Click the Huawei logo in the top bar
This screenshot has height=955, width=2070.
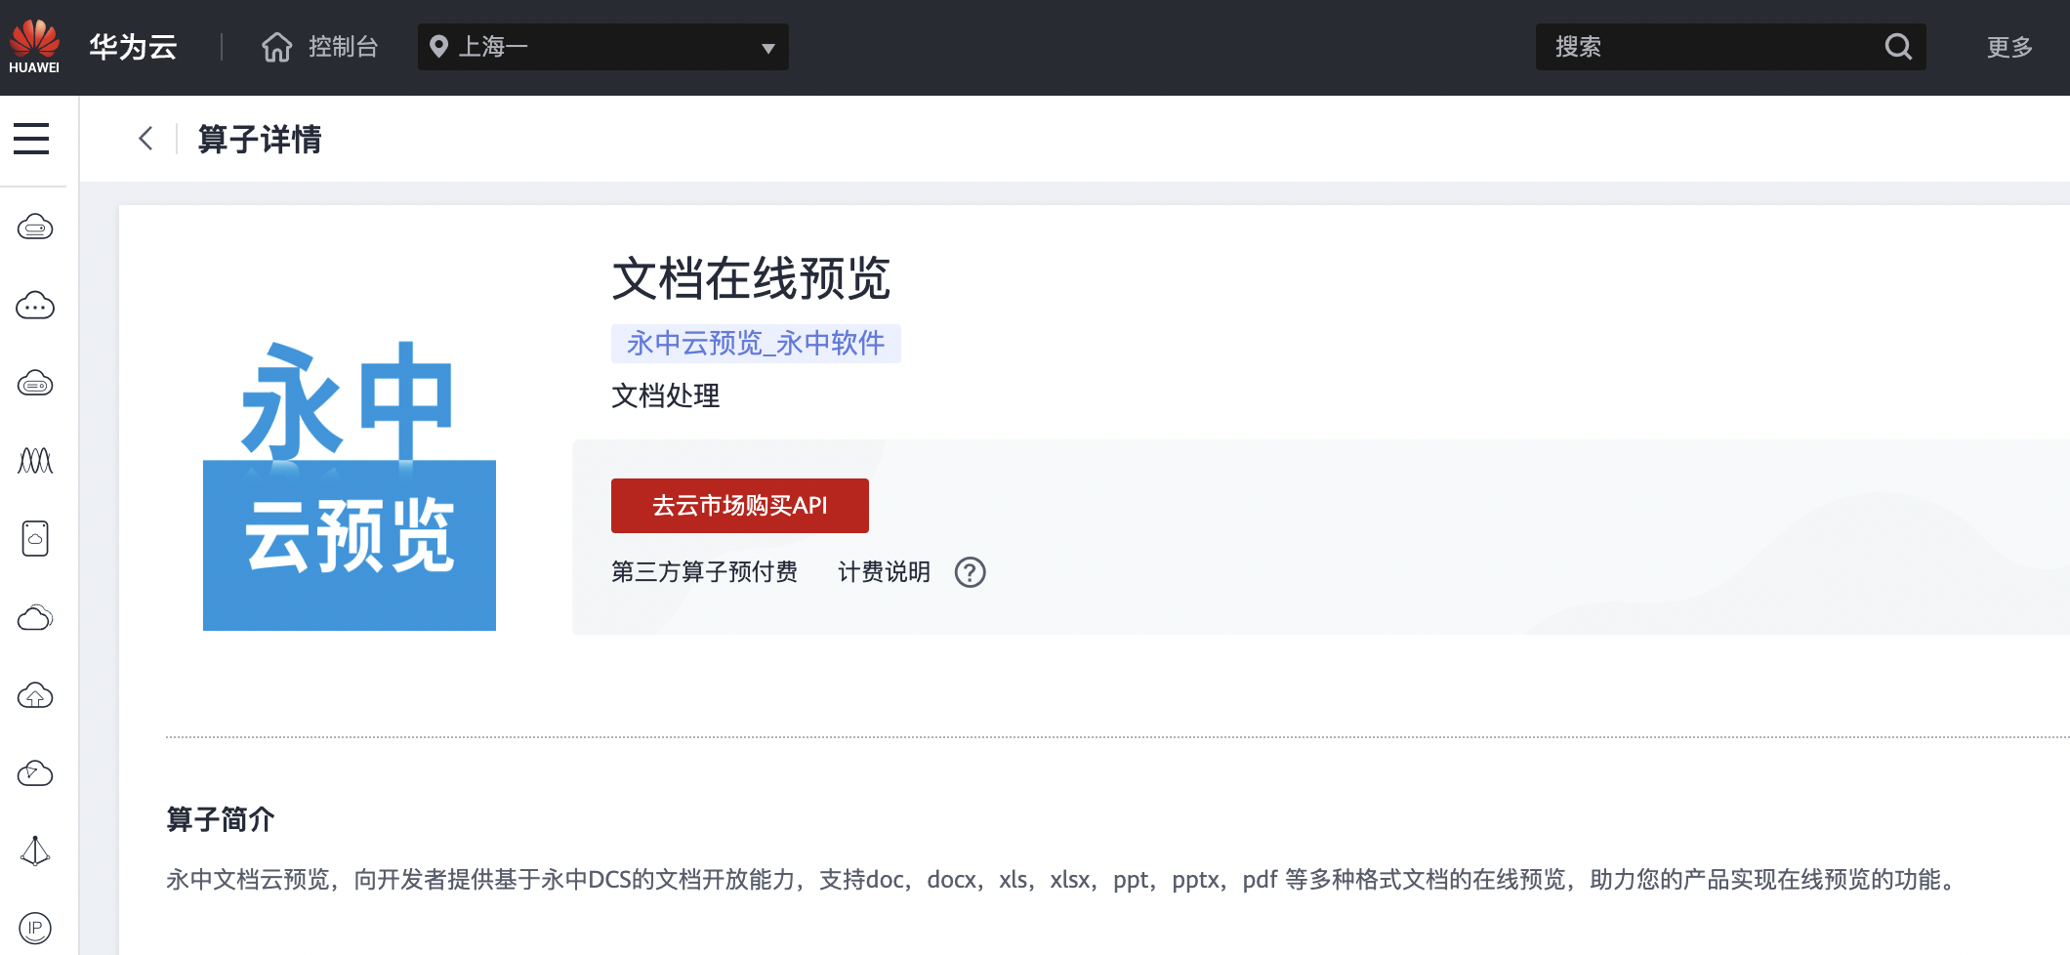click(x=34, y=46)
